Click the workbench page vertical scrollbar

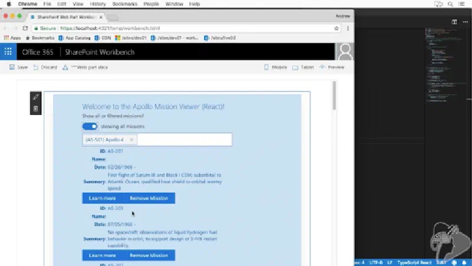tap(334, 95)
